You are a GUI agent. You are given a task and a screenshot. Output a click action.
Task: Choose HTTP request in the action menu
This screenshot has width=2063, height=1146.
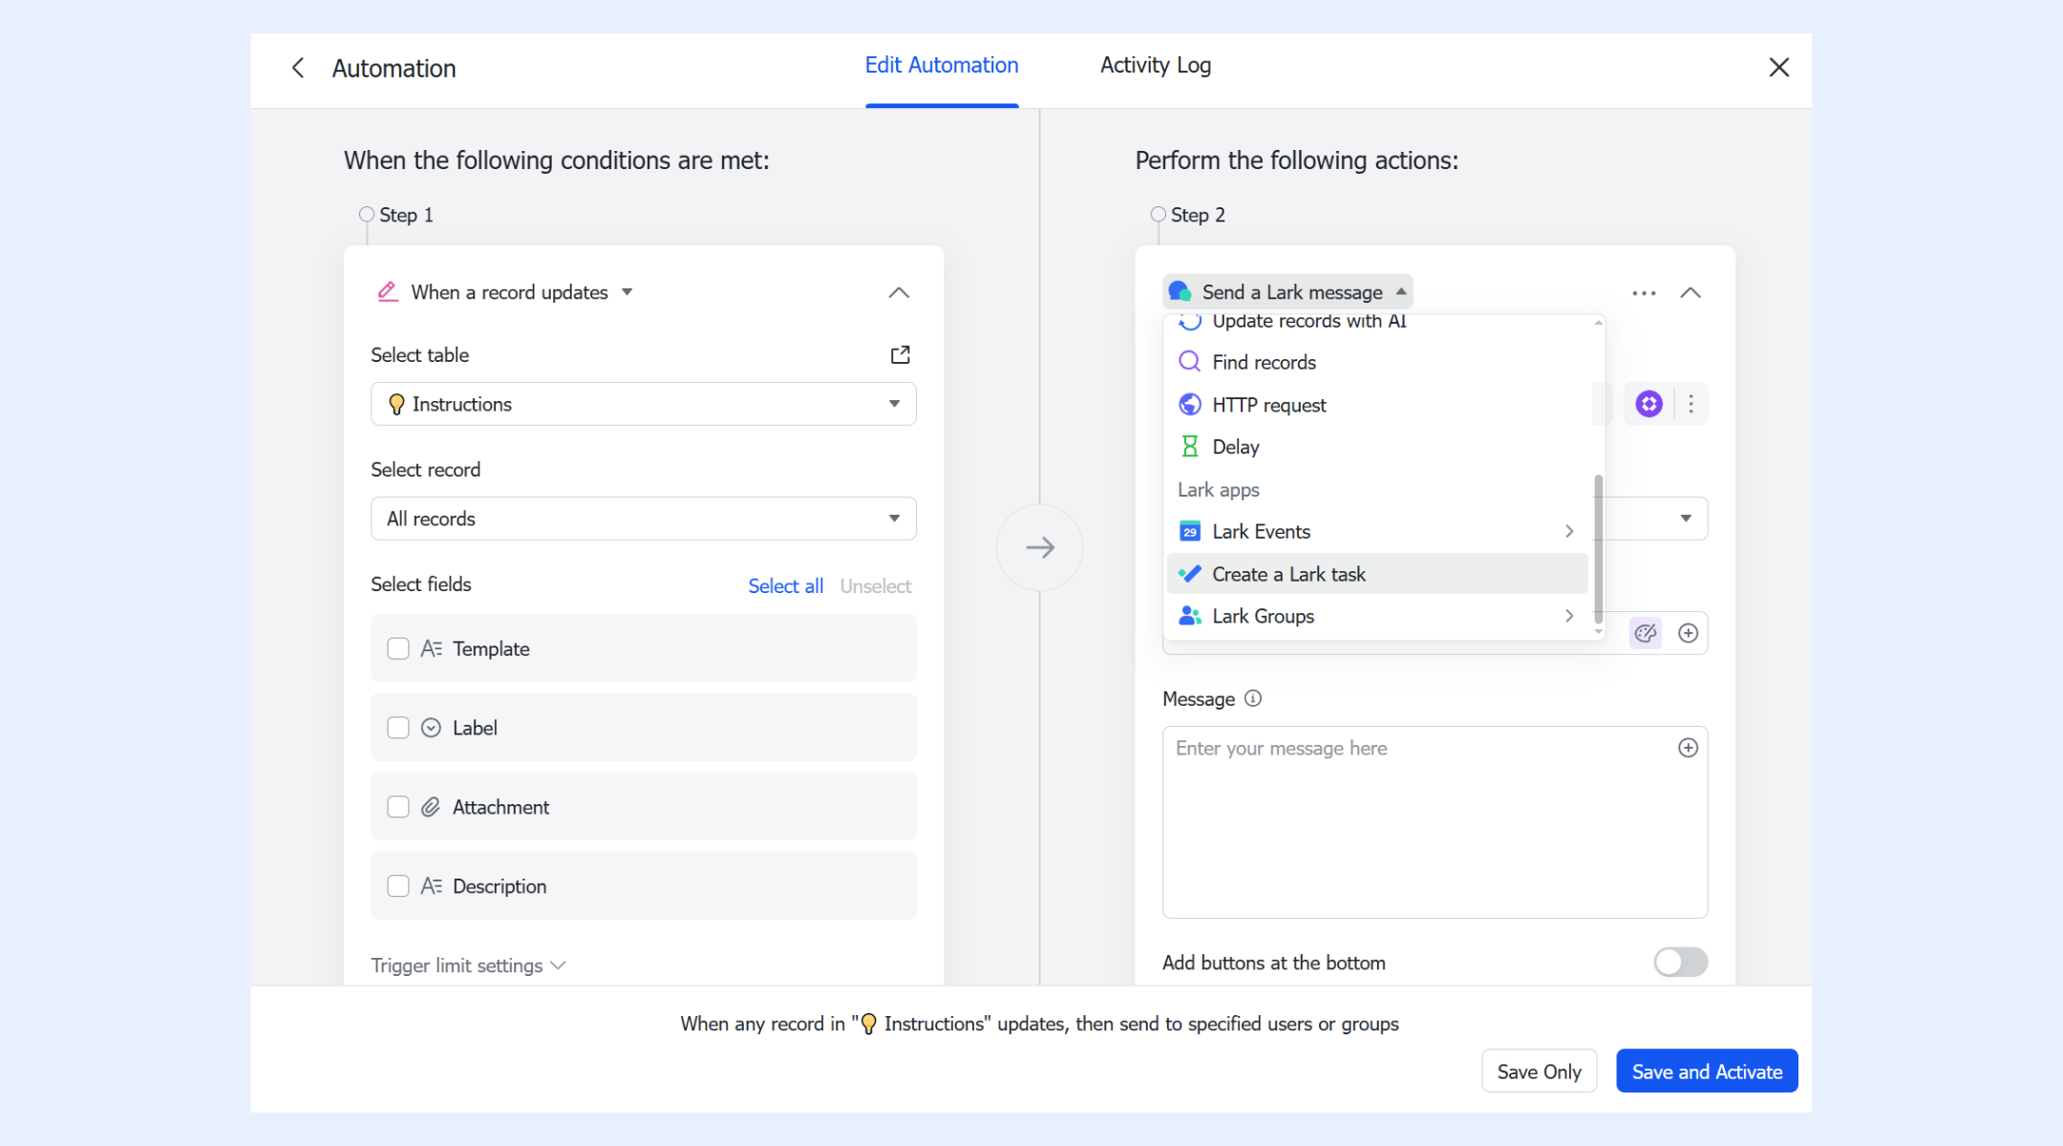pos(1377,405)
